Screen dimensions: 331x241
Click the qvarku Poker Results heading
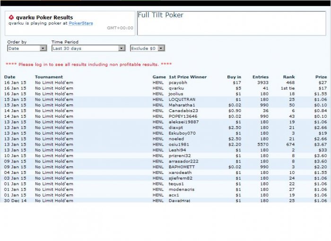coord(44,17)
